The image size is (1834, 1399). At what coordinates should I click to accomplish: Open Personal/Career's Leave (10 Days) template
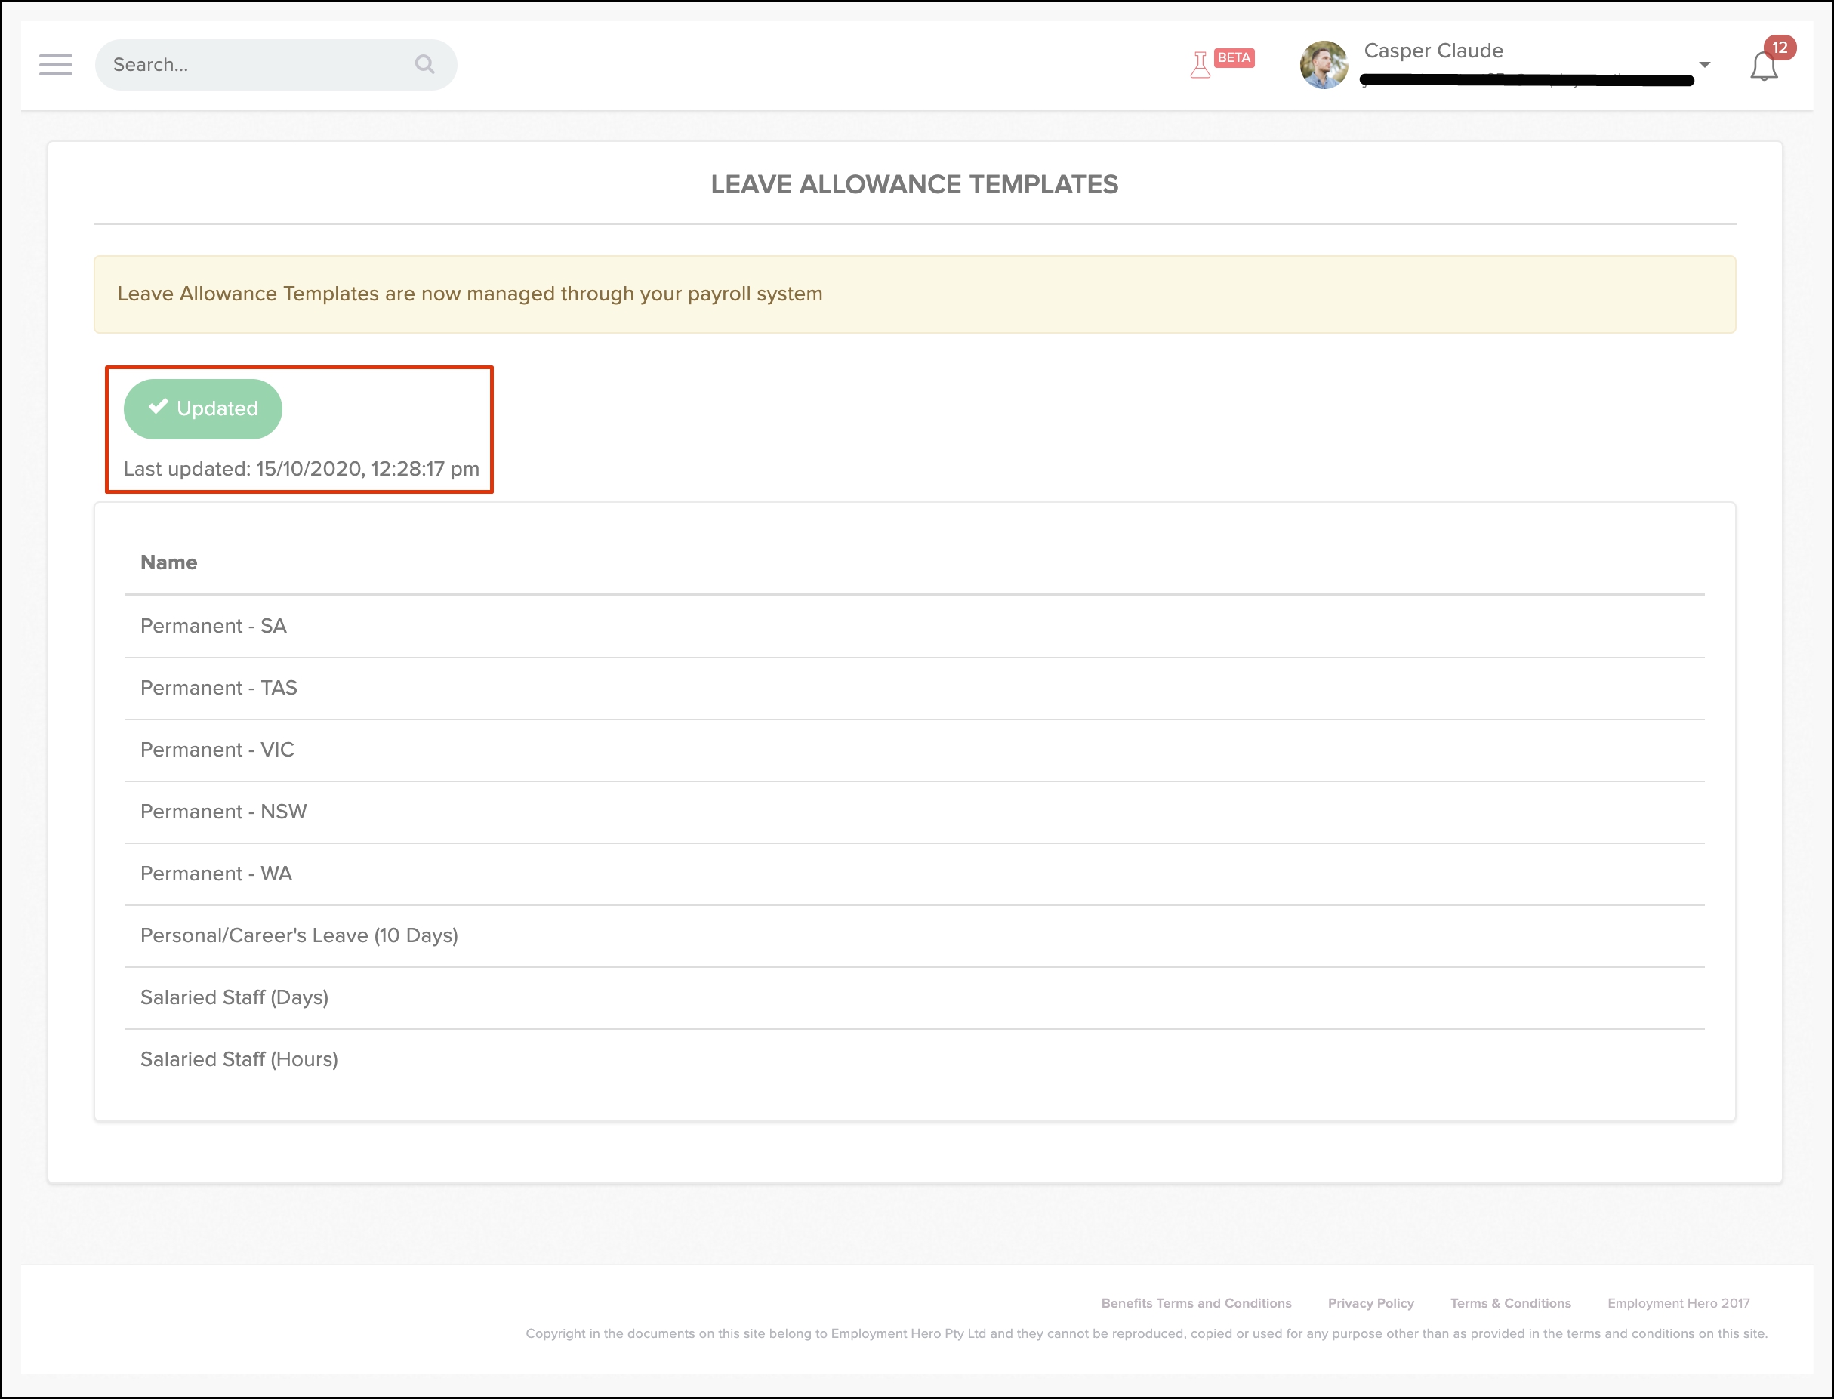[x=299, y=936]
